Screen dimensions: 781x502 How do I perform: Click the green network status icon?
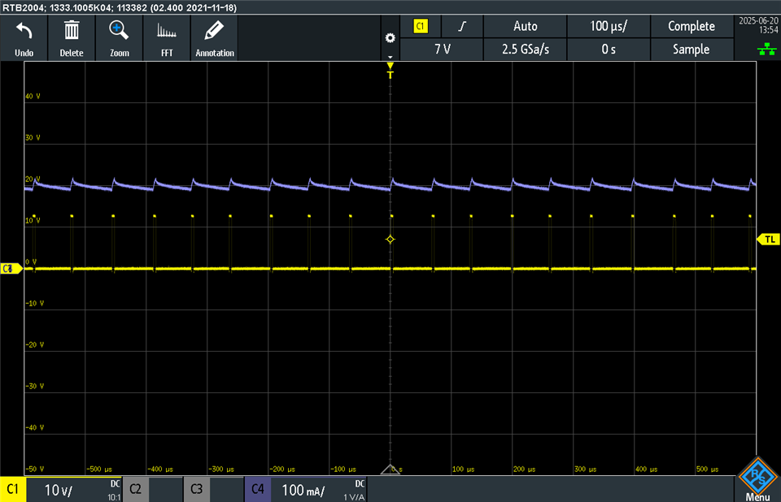[x=766, y=49]
